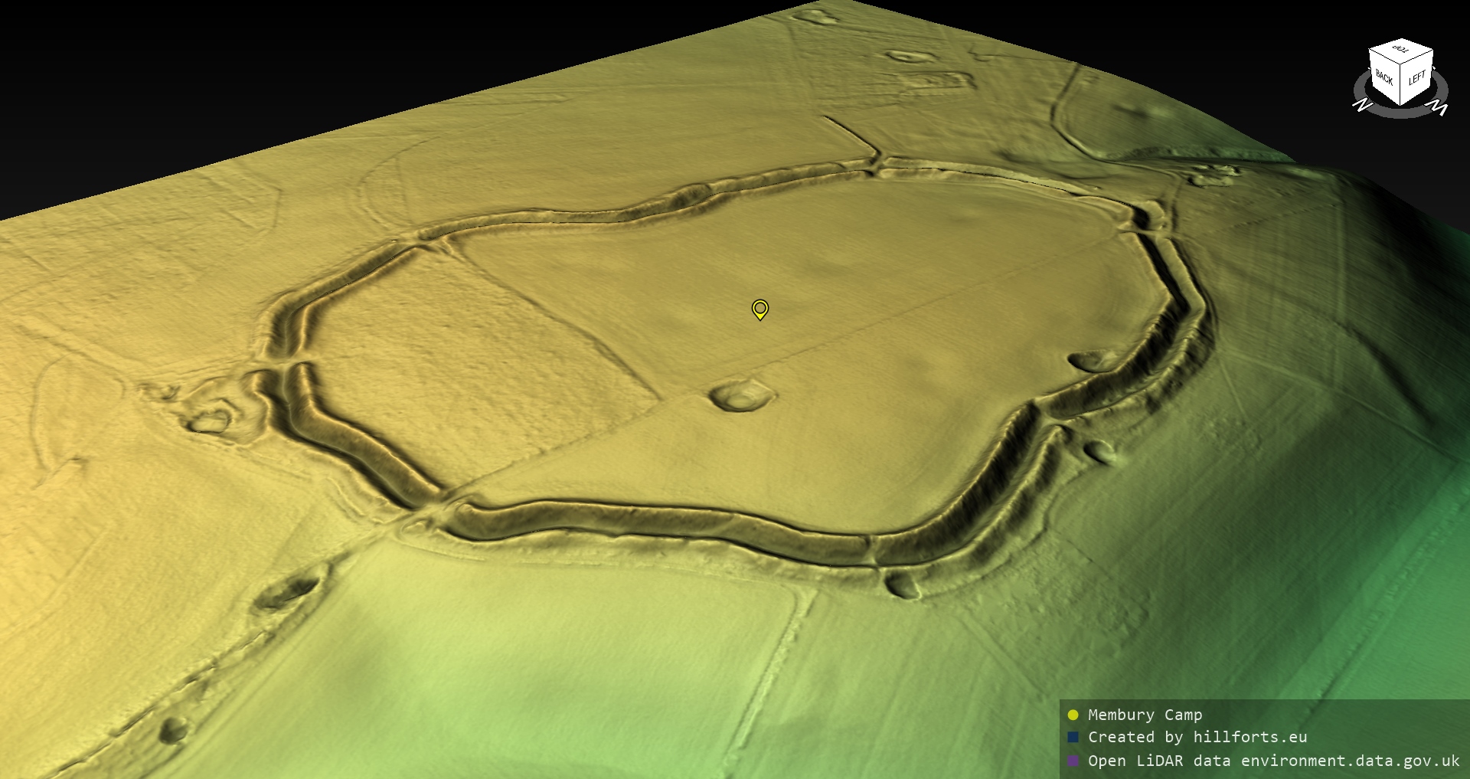This screenshot has height=779, width=1470.
Task: Open the Created by hillforts.eu link
Action: 1197,738
